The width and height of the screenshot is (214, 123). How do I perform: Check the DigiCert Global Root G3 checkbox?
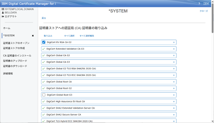[44, 95]
